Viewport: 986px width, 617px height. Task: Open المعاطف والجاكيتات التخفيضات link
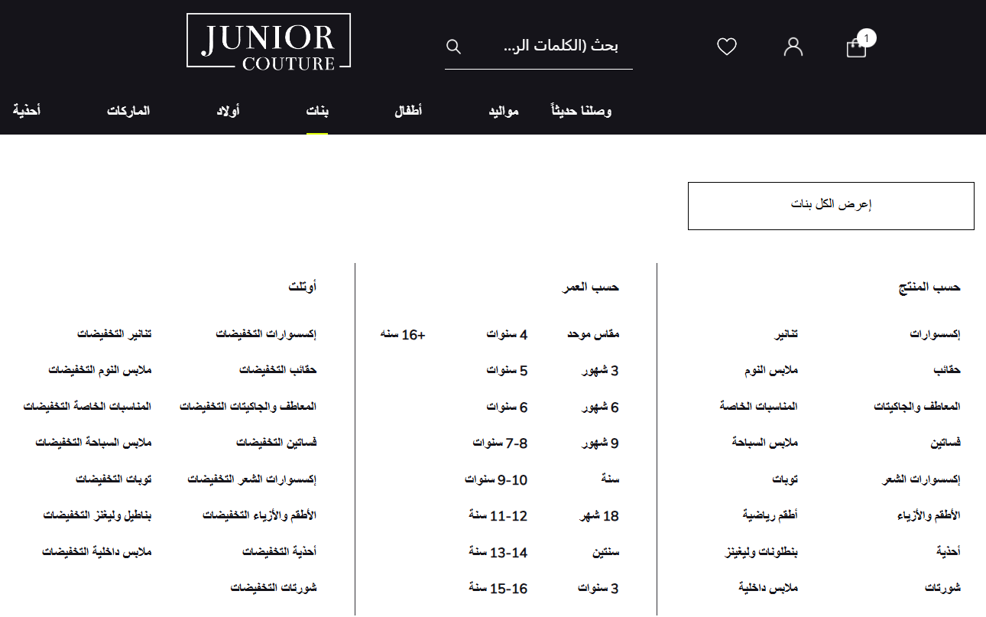pyautogui.click(x=248, y=407)
